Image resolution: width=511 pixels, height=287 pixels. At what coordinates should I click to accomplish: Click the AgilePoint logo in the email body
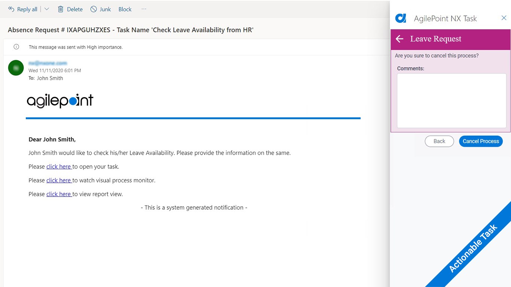tap(60, 101)
